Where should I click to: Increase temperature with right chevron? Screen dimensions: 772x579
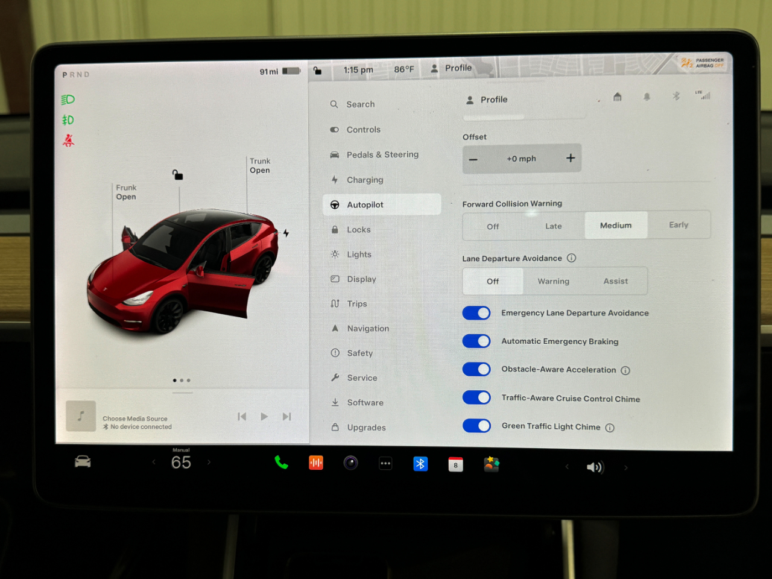pyautogui.click(x=209, y=462)
